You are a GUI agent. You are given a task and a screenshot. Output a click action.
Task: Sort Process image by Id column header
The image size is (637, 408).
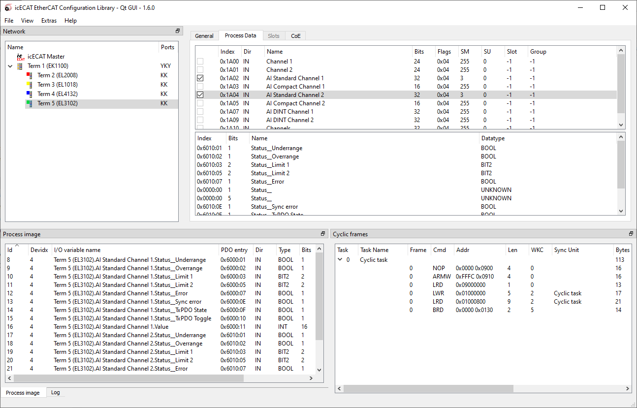tap(16, 250)
